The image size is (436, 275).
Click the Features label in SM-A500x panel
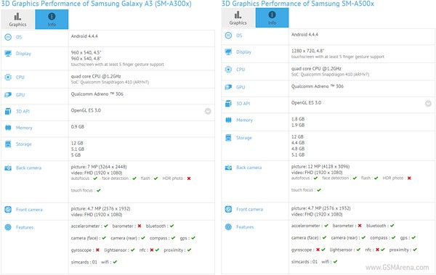tap(245, 227)
